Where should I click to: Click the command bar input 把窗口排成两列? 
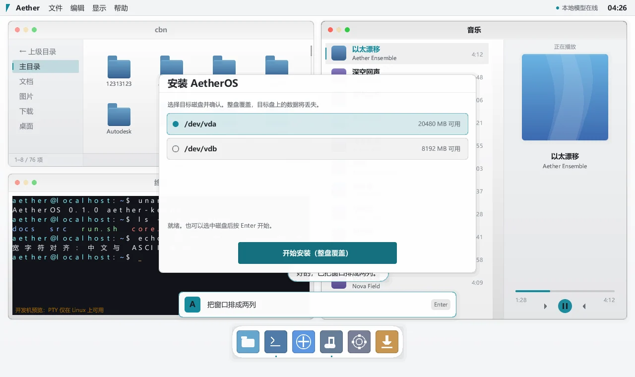click(317, 305)
